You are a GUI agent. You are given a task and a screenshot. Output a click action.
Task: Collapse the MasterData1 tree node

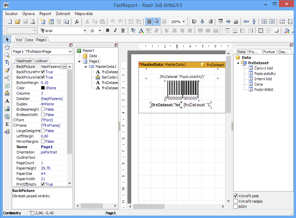click(x=85, y=67)
